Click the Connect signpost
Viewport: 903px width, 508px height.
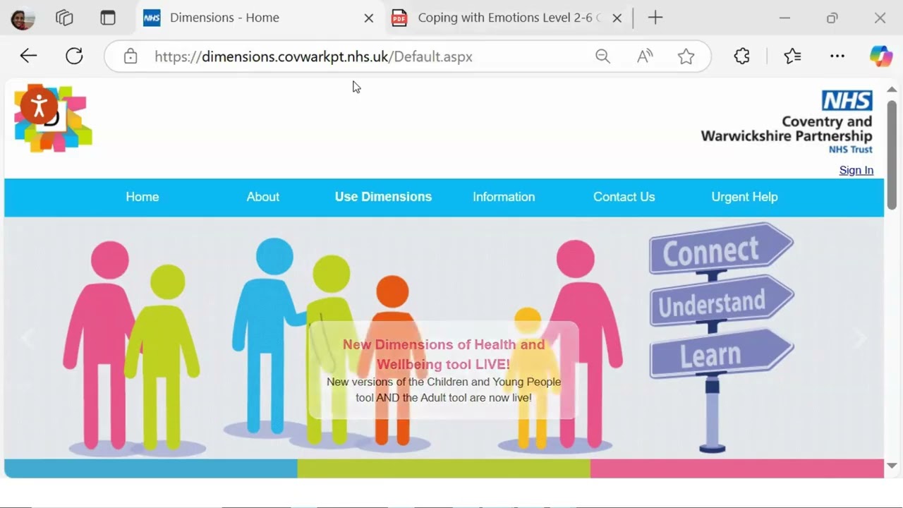click(721, 250)
